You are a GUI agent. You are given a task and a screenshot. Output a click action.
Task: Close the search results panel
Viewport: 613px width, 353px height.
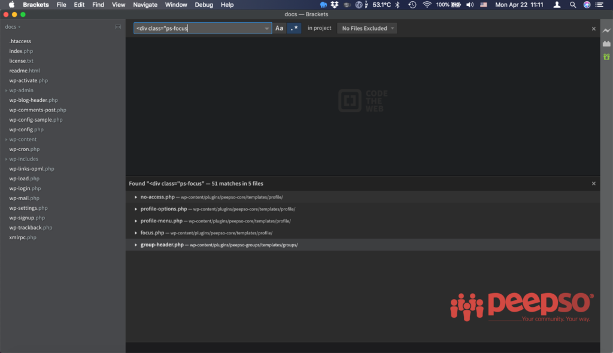point(594,183)
